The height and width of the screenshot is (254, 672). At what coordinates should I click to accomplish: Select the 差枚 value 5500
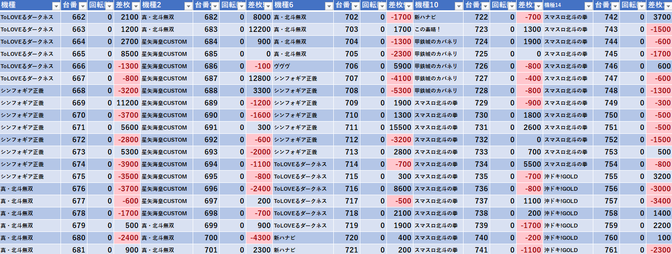(x=529, y=164)
